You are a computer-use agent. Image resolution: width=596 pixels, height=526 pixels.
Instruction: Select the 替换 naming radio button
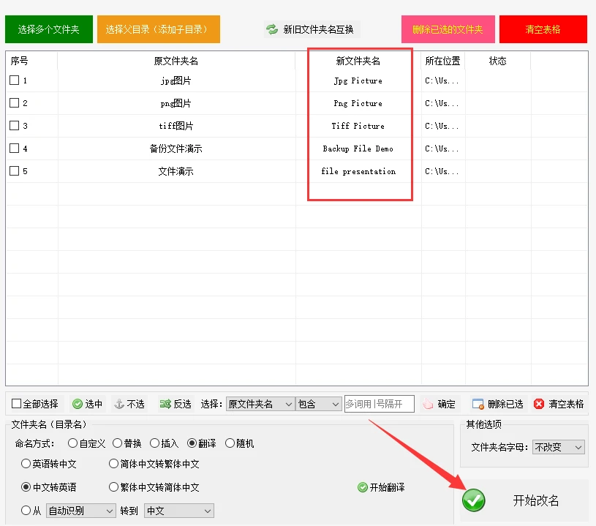click(x=117, y=443)
